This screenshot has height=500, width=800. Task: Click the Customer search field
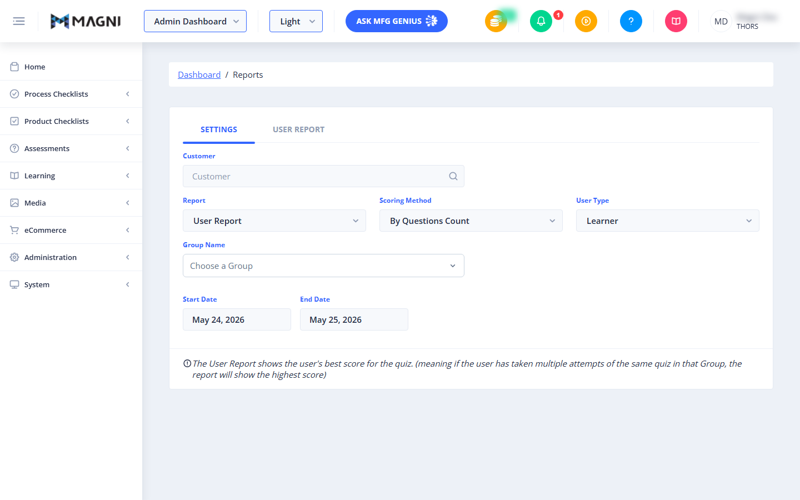tap(323, 176)
